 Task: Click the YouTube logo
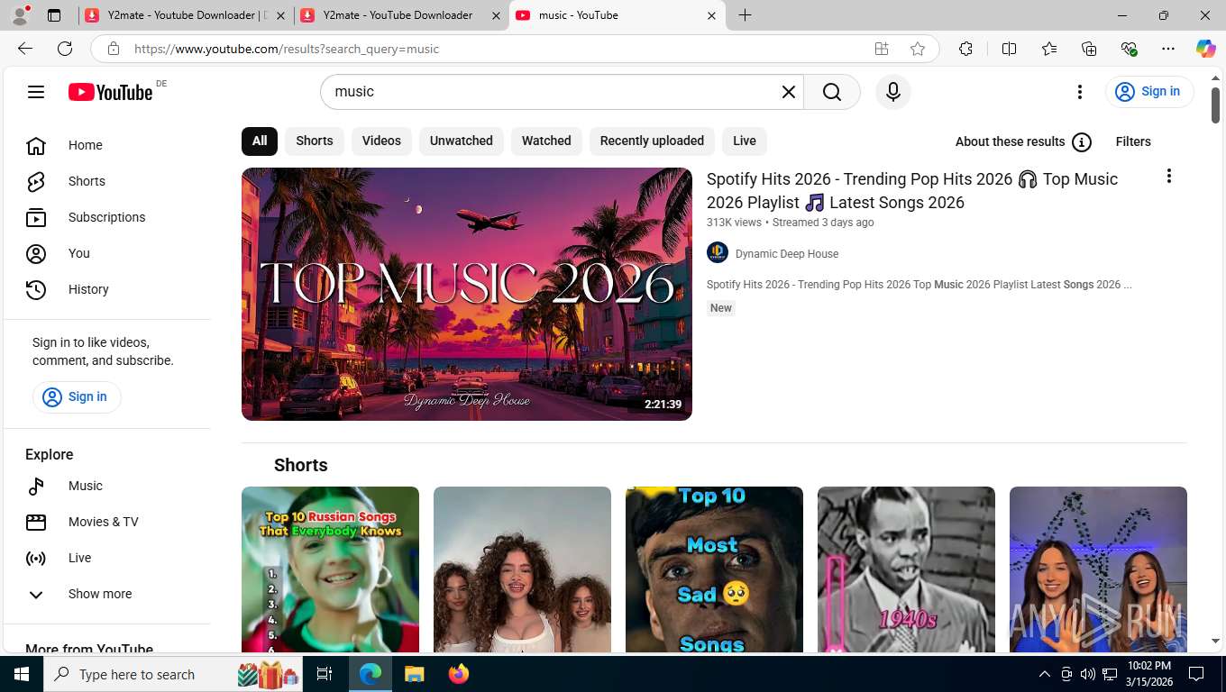[x=110, y=92]
